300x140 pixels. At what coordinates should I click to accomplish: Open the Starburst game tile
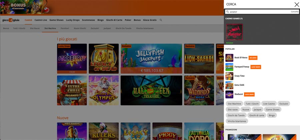72,59
